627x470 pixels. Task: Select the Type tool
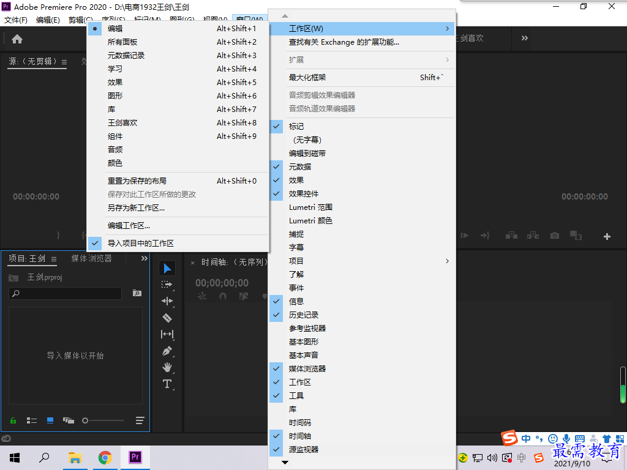[x=167, y=384]
